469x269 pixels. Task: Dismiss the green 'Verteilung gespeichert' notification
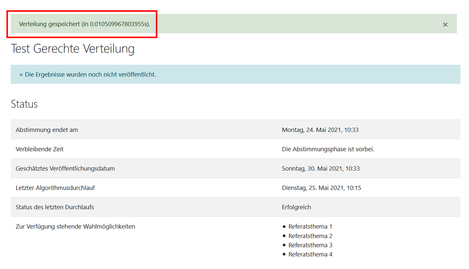[445, 25]
